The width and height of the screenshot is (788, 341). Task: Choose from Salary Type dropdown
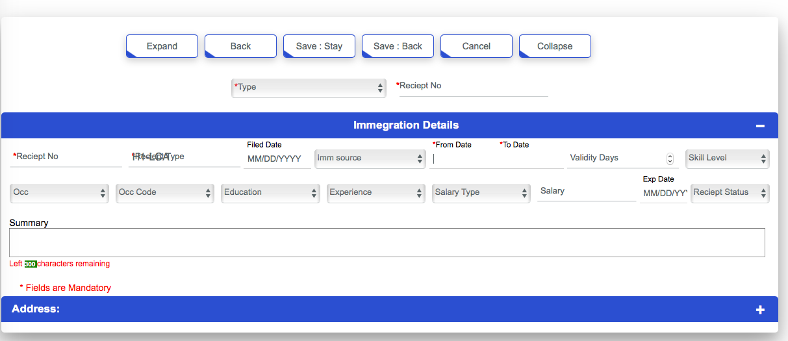[x=481, y=193]
